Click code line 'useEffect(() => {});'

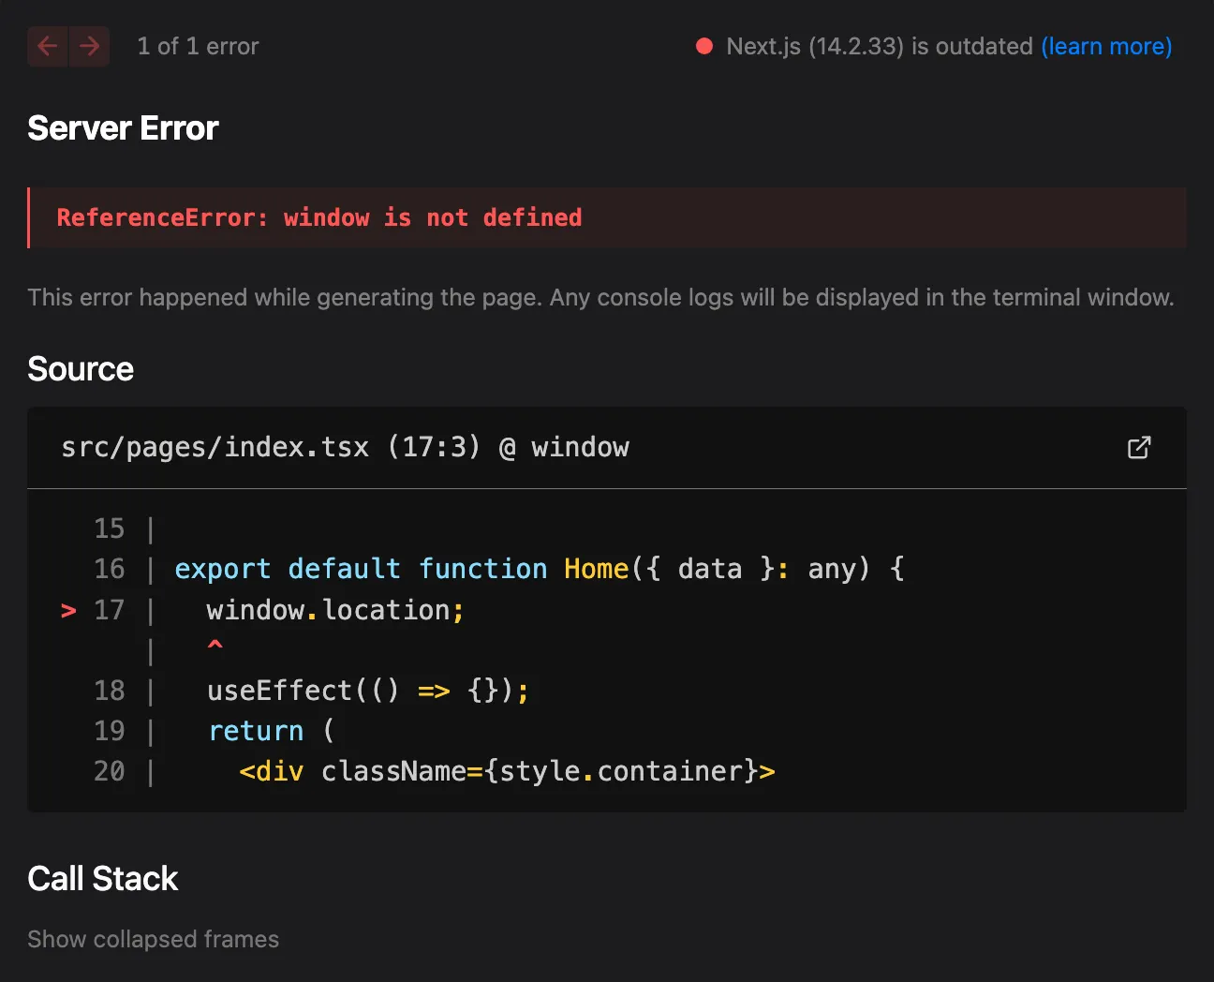tap(368, 691)
